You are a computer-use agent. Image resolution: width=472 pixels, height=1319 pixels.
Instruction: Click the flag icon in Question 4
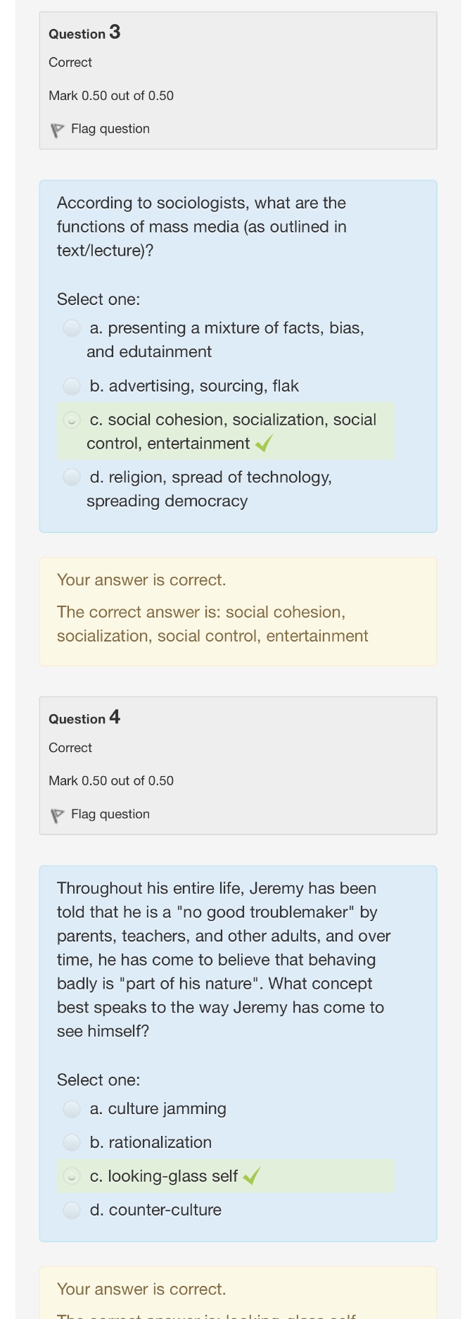pyautogui.click(x=57, y=815)
